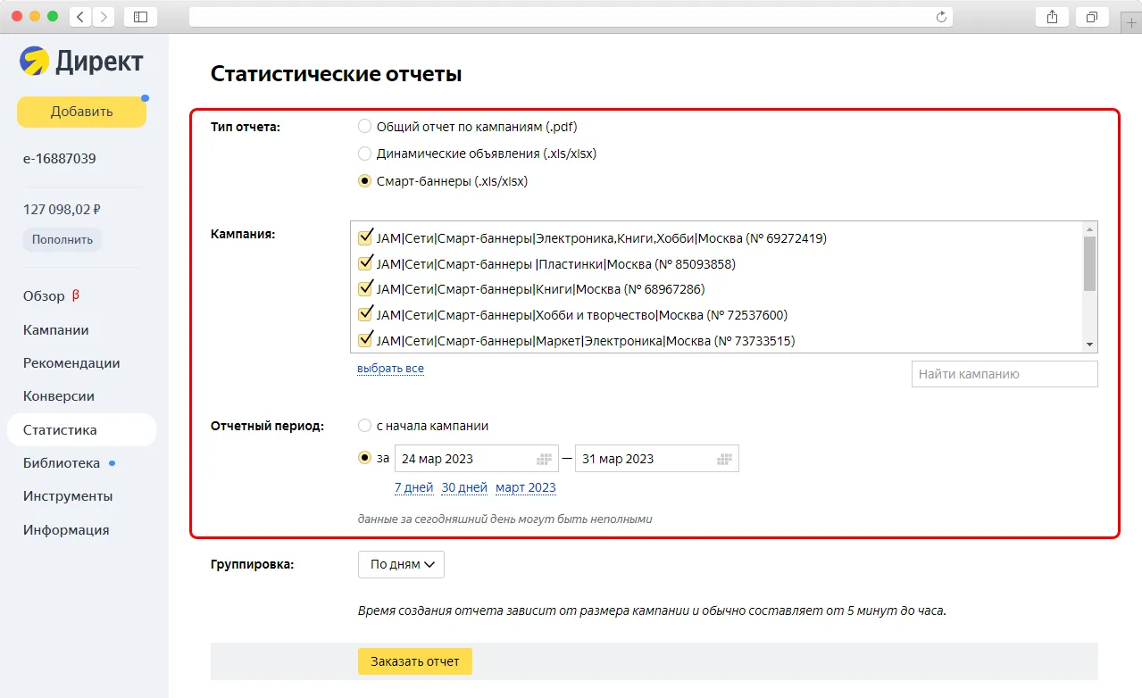Select the 'с начала кампании' period option

point(364,426)
